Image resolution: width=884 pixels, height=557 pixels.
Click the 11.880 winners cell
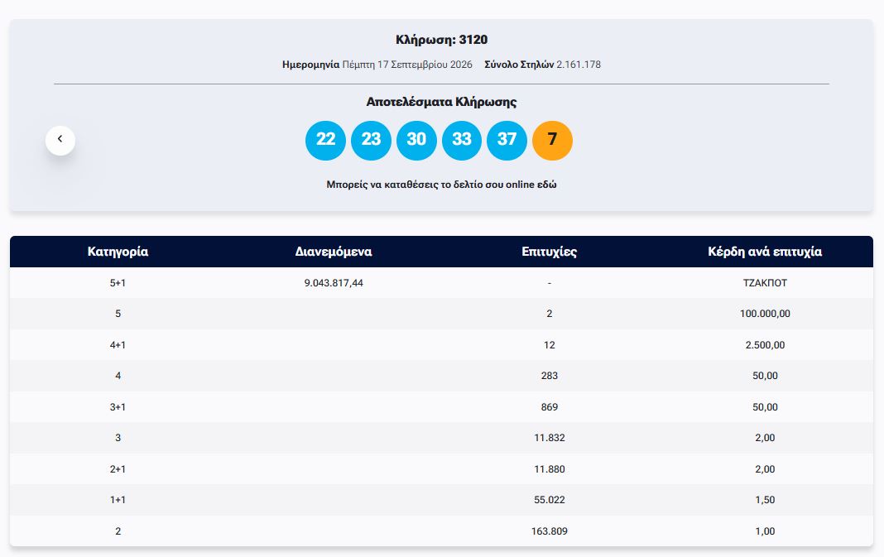[549, 469]
